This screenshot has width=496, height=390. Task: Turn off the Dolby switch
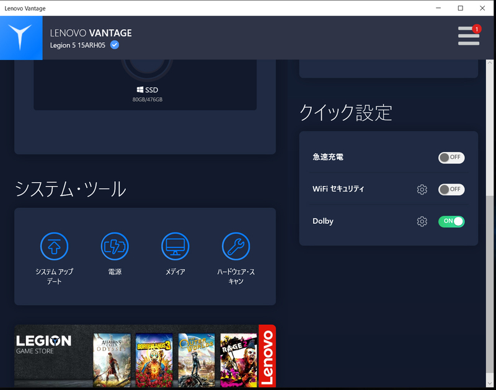coord(451,221)
